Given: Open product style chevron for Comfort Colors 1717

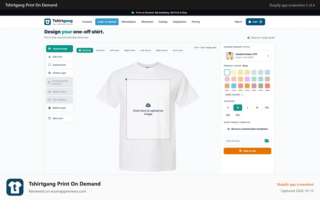Looking at the screenshot, I should pyautogui.click(x=268, y=56).
